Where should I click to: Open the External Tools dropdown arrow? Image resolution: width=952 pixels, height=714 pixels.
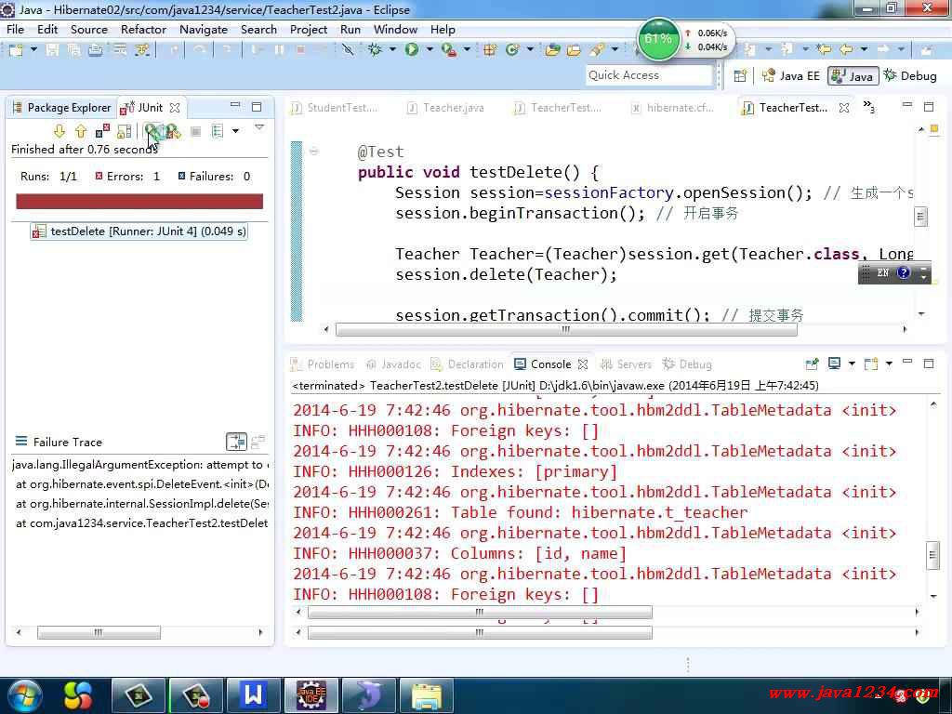coord(467,49)
